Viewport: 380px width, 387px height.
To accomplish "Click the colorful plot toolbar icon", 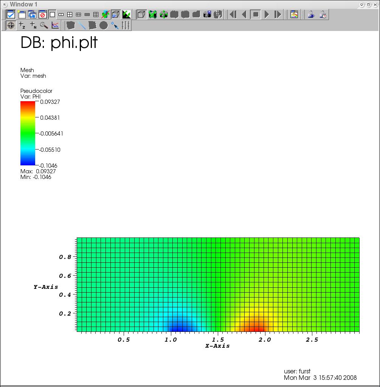I will pos(294,15).
